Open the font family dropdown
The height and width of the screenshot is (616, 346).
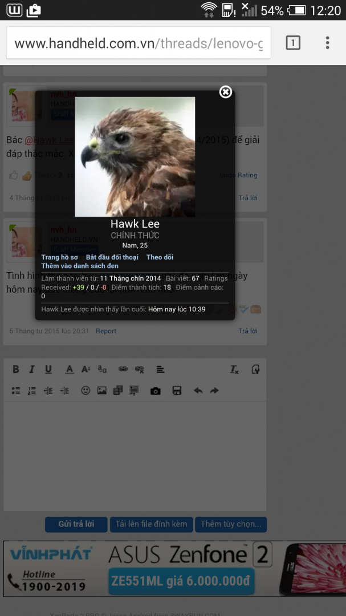click(x=102, y=369)
